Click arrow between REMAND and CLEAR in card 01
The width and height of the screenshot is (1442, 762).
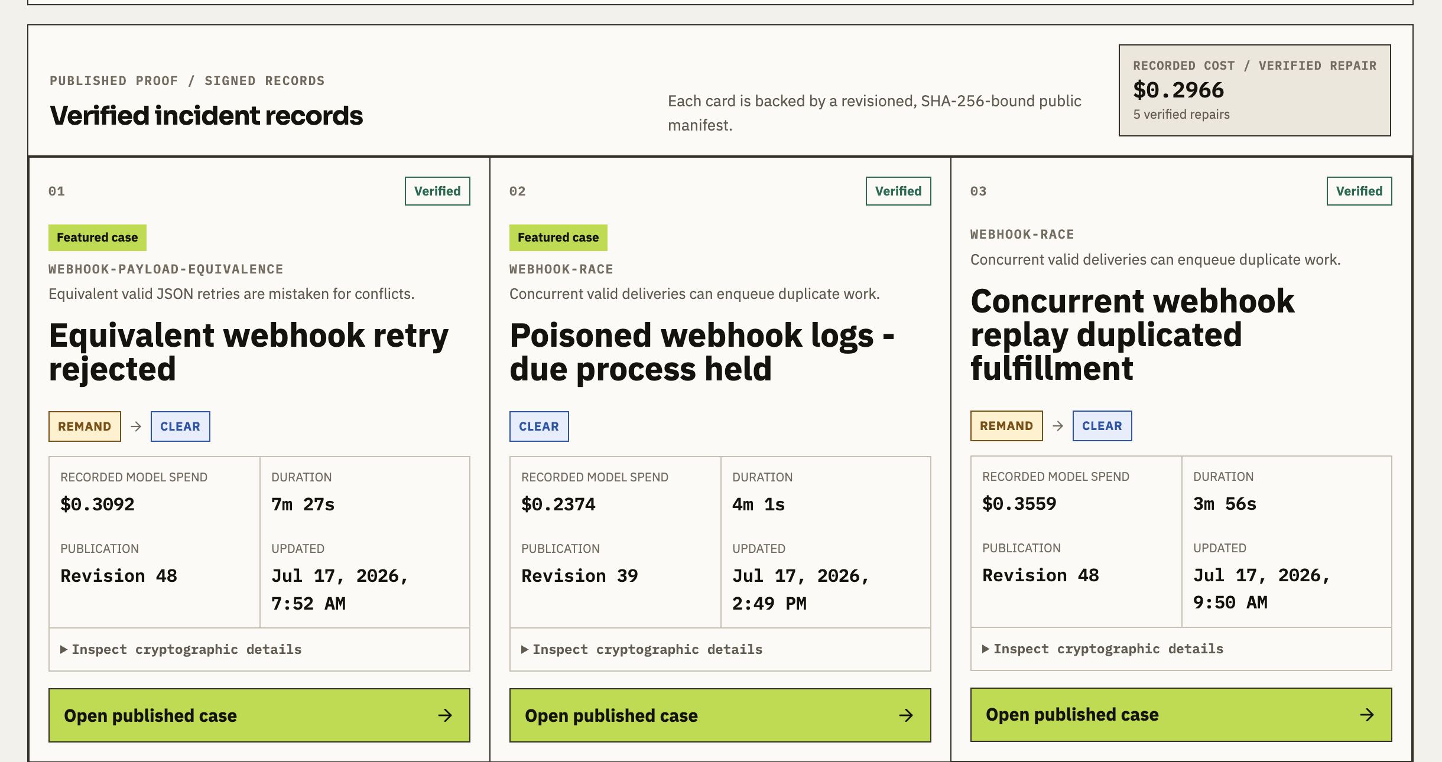click(136, 426)
